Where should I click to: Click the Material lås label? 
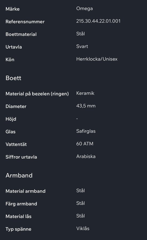pyautogui.click(x=18, y=216)
